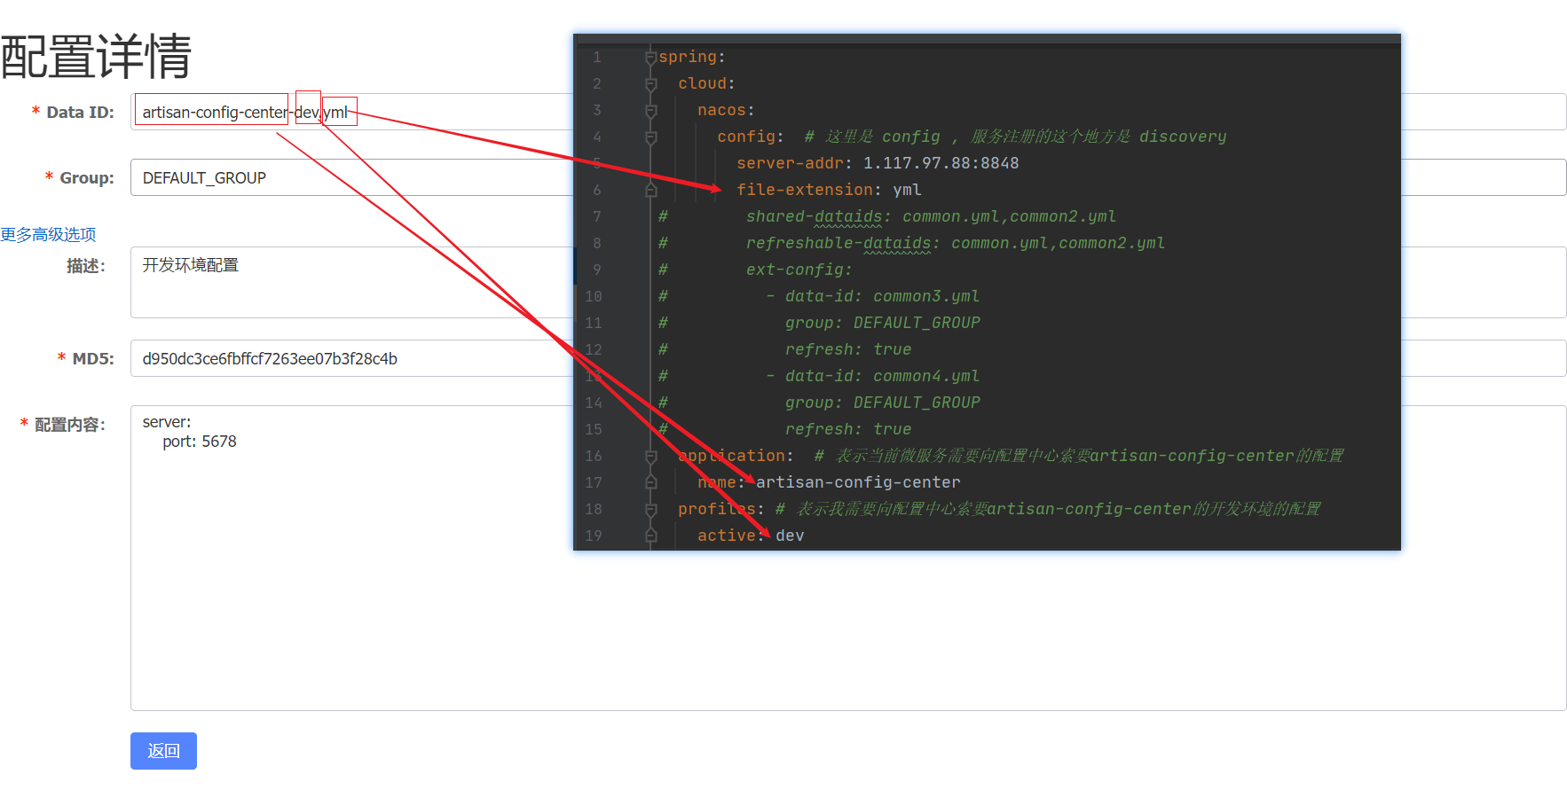Click the fold end marker on line 19
The image size is (1567, 790).
pos(650,536)
